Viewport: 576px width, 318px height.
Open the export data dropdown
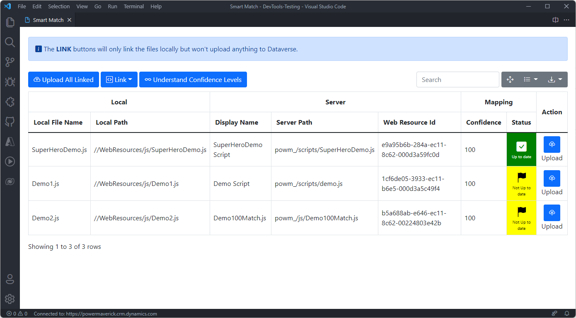(x=555, y=79)
